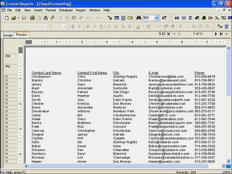The height and width of the screenshot is (174, 232).
Task: Click the Currency format icon
Action: pos(180,27)
